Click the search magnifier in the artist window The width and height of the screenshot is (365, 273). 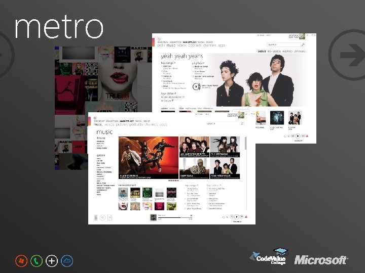click(303, 44)
